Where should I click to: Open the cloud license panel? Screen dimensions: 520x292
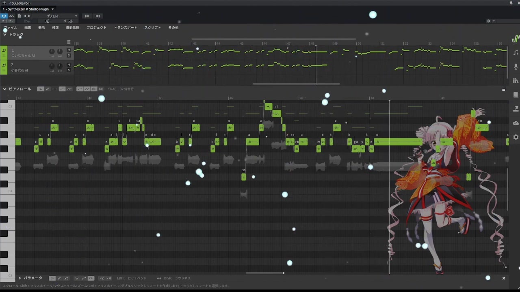click(x=516, y=123)
